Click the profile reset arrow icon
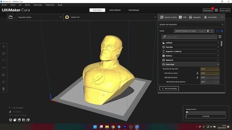 point(217,31)
